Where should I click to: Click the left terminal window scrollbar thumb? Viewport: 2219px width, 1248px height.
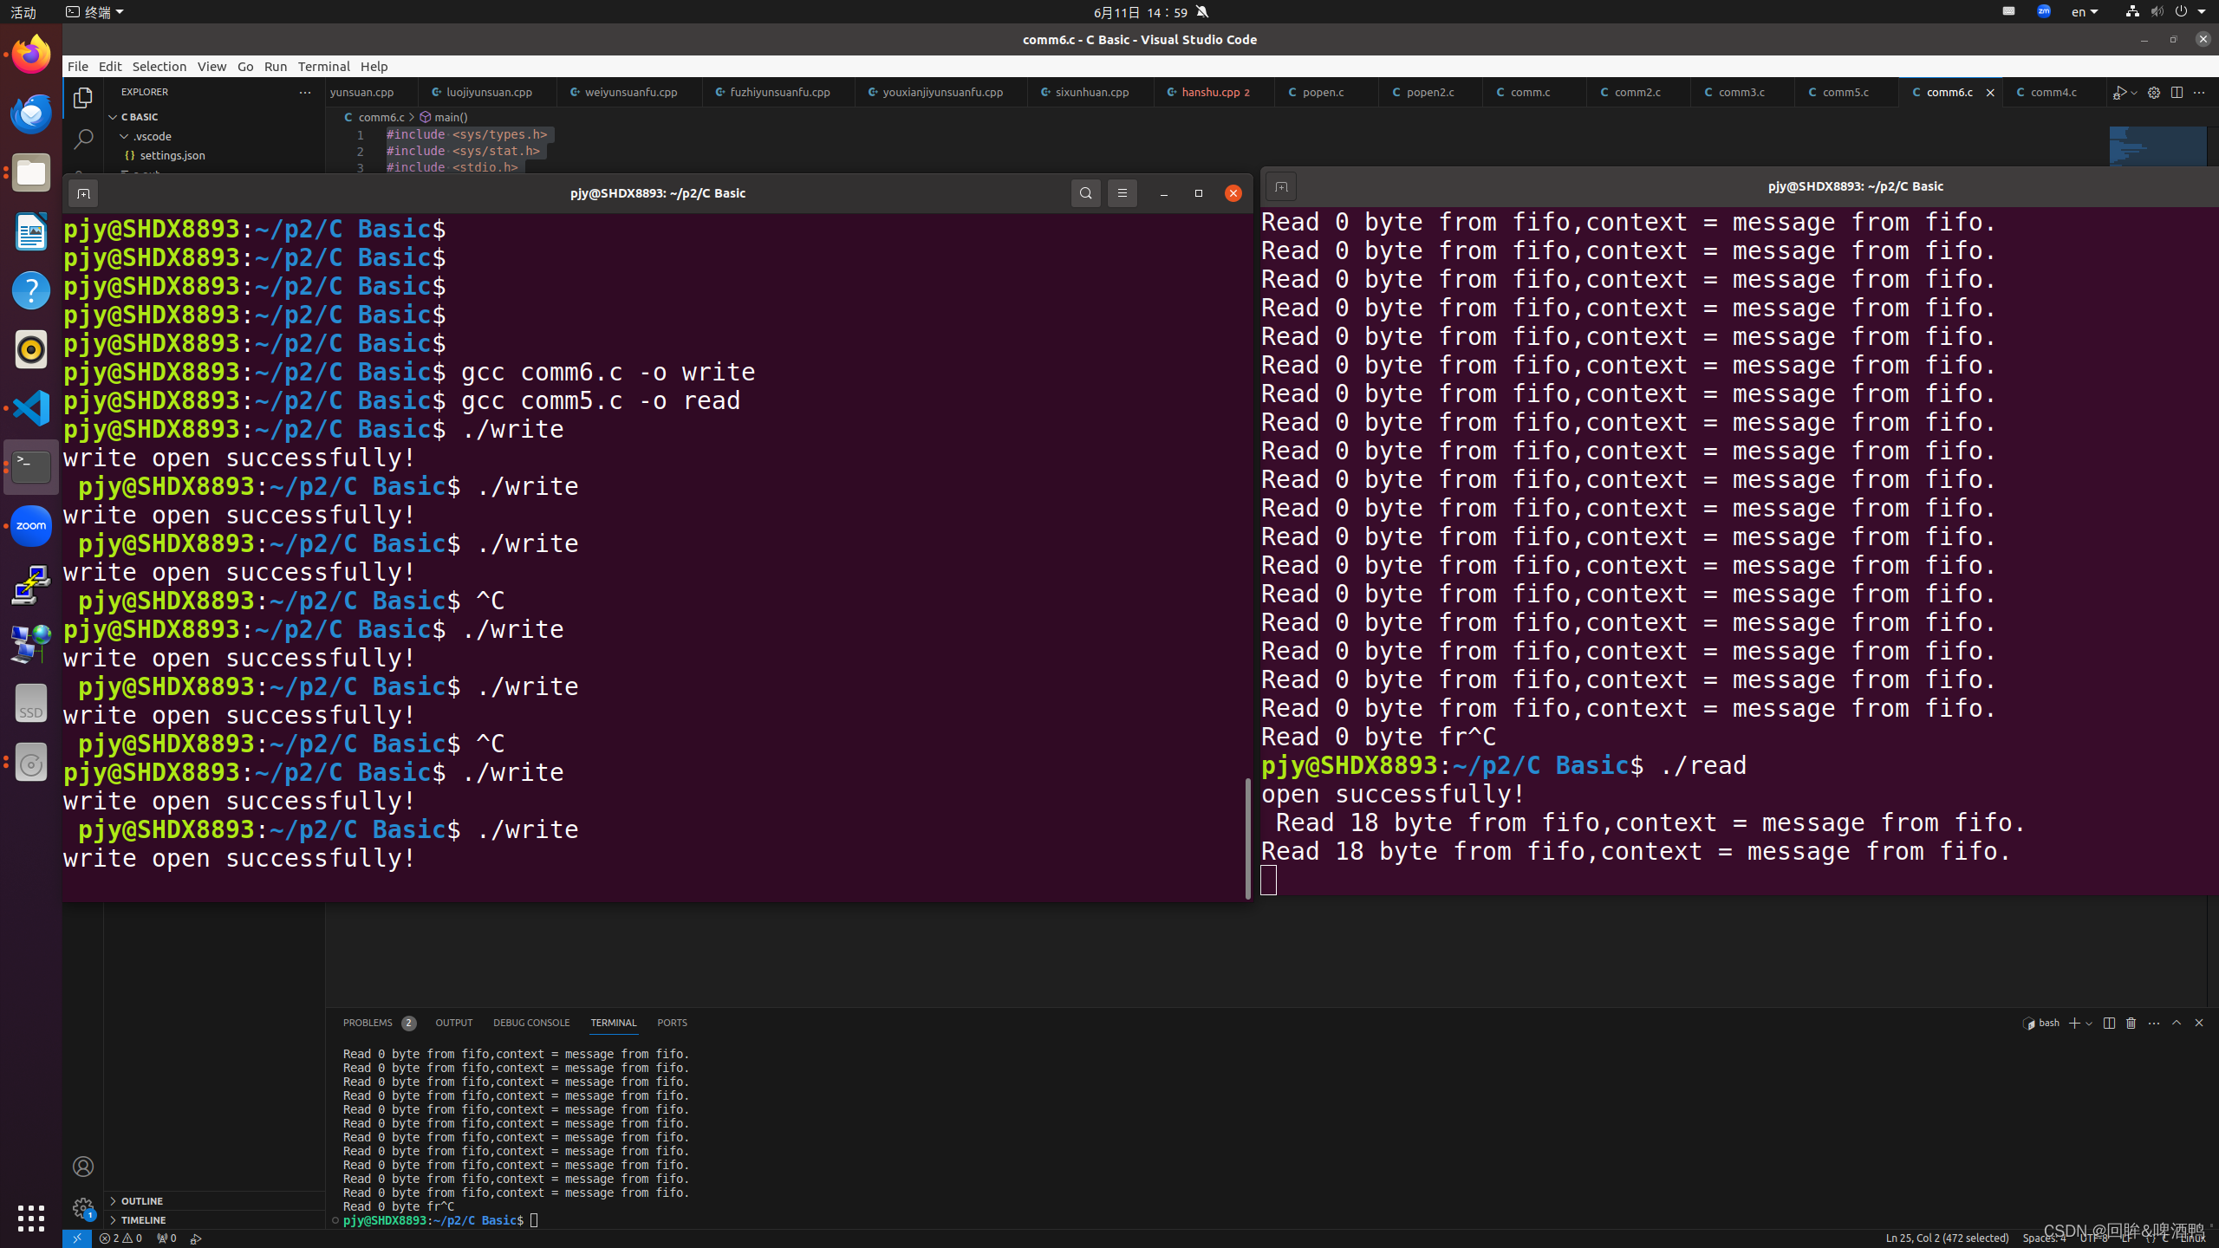1248,838
